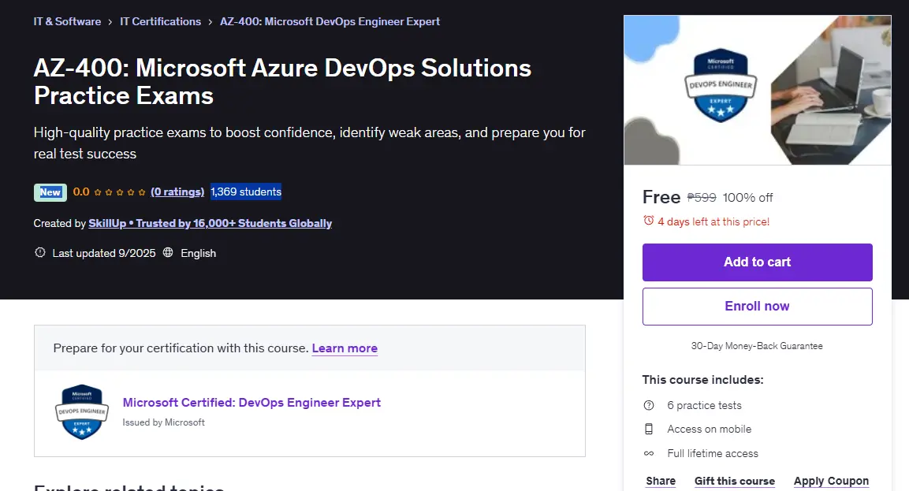Click the practice tests question-mark icon

(x=649, y=405)
